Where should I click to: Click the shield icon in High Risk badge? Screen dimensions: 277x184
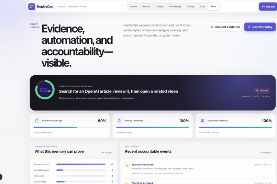pyautogui.click(x=257, y=90)
